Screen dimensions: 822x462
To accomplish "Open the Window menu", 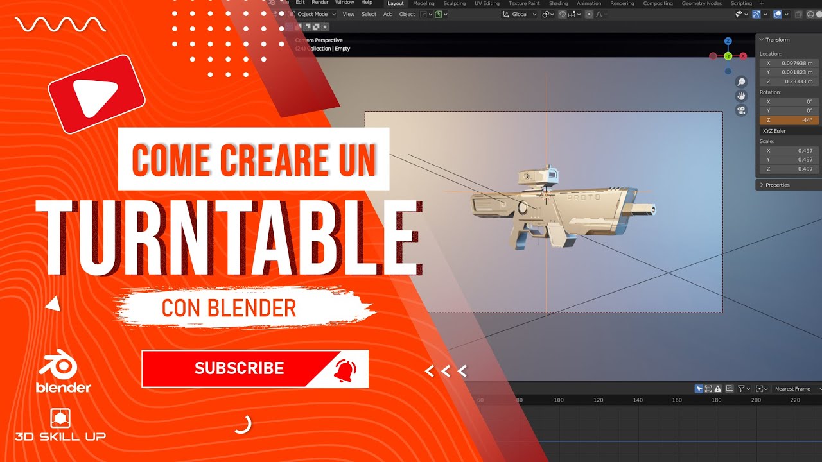I will 344,3.
